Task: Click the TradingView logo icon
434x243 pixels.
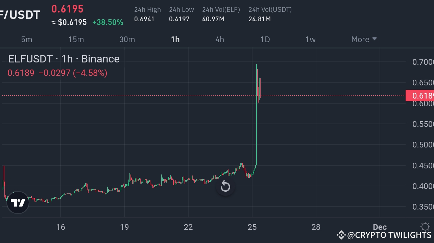Action: coord(18,202)
